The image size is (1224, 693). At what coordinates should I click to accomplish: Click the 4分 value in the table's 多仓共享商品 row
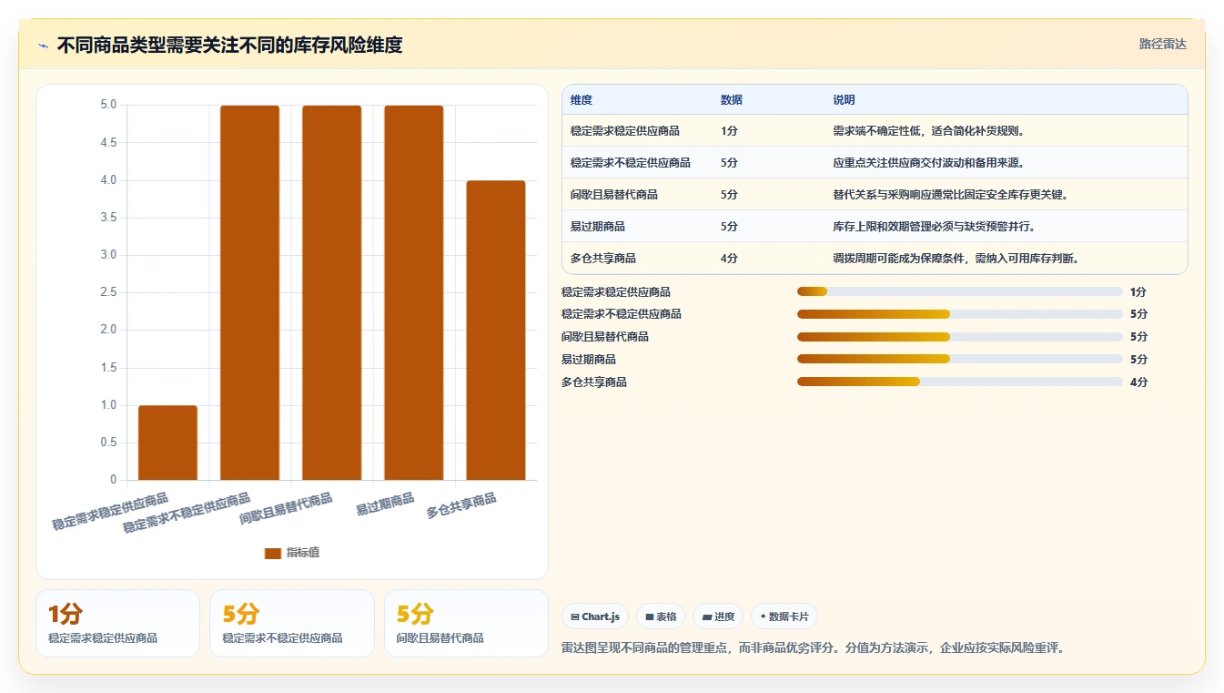[729, 259]
